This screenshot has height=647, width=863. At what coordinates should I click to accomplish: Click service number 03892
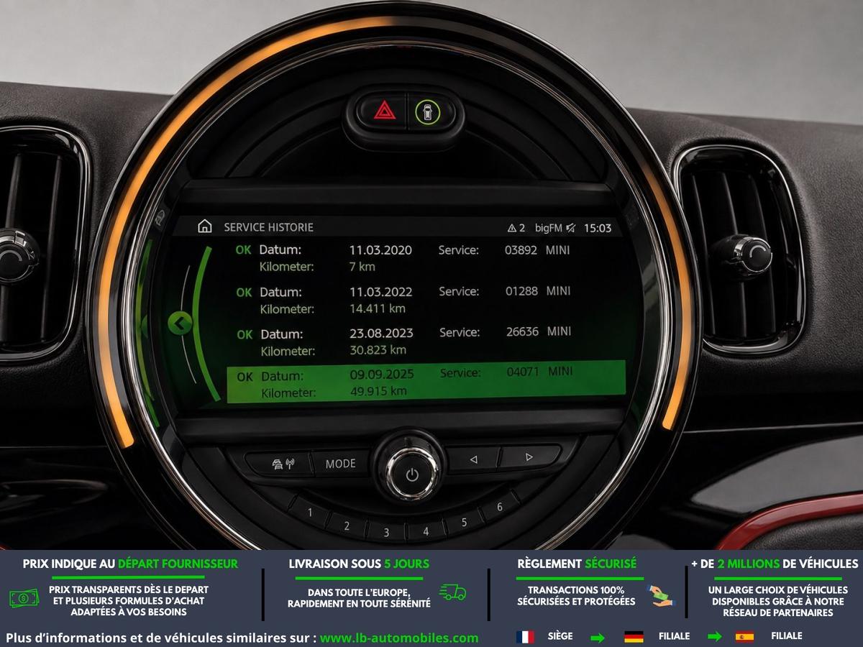(x=521, y=250)
